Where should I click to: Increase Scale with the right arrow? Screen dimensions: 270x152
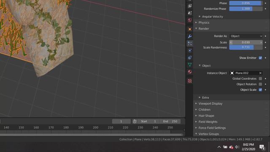[x=261, y=42]
